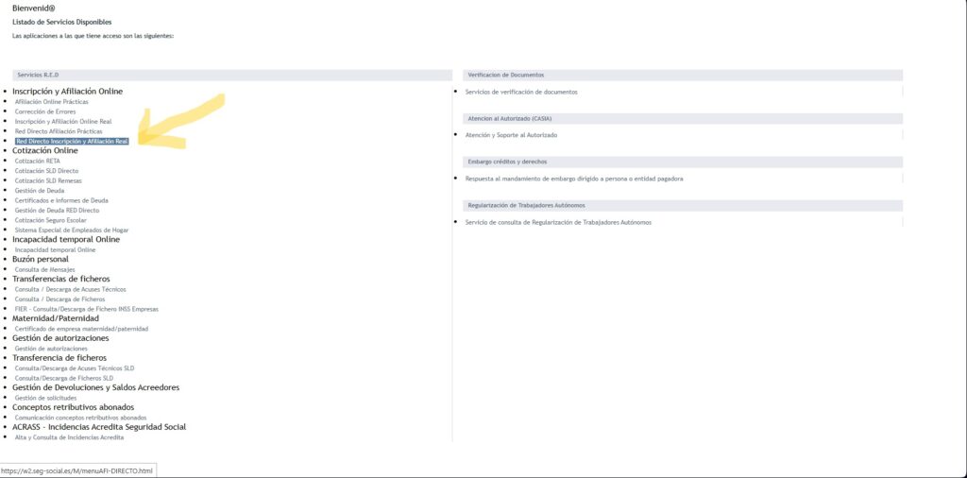967x478 pixels.
Task: Open Red Directo Afiliación Prácticas
Action: [59, 131]
